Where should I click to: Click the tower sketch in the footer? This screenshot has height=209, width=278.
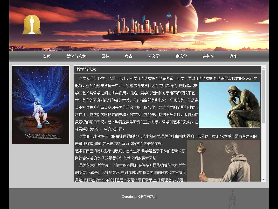[233, 200]
